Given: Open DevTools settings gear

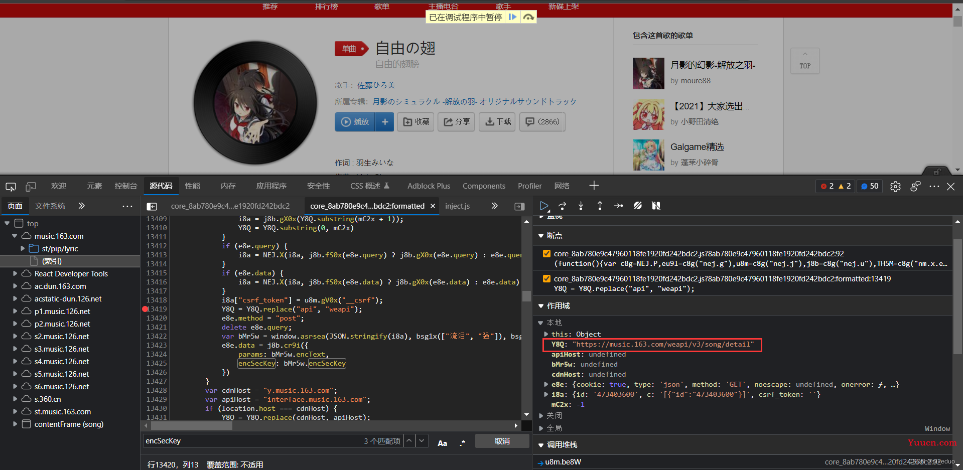Looking at the screenshot, I should click(x=895, y=186).
